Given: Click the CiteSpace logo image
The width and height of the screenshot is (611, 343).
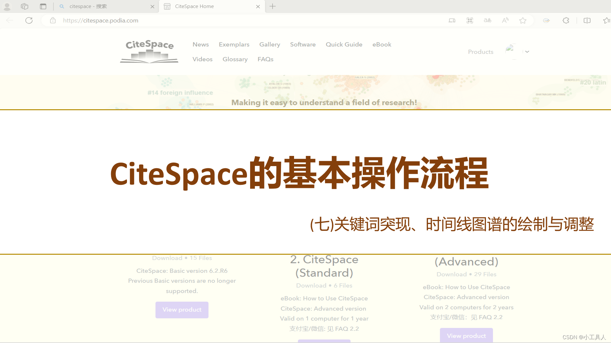Looking at the screenshot, I should [x=149, y=51].
